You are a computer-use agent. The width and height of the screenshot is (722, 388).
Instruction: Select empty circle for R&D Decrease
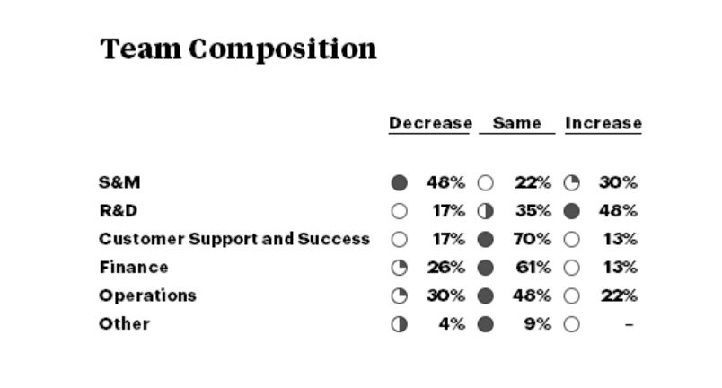400,211
